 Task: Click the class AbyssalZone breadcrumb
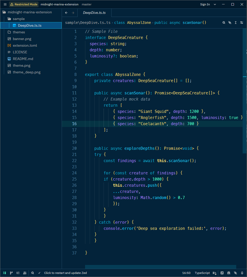point(132,23)
